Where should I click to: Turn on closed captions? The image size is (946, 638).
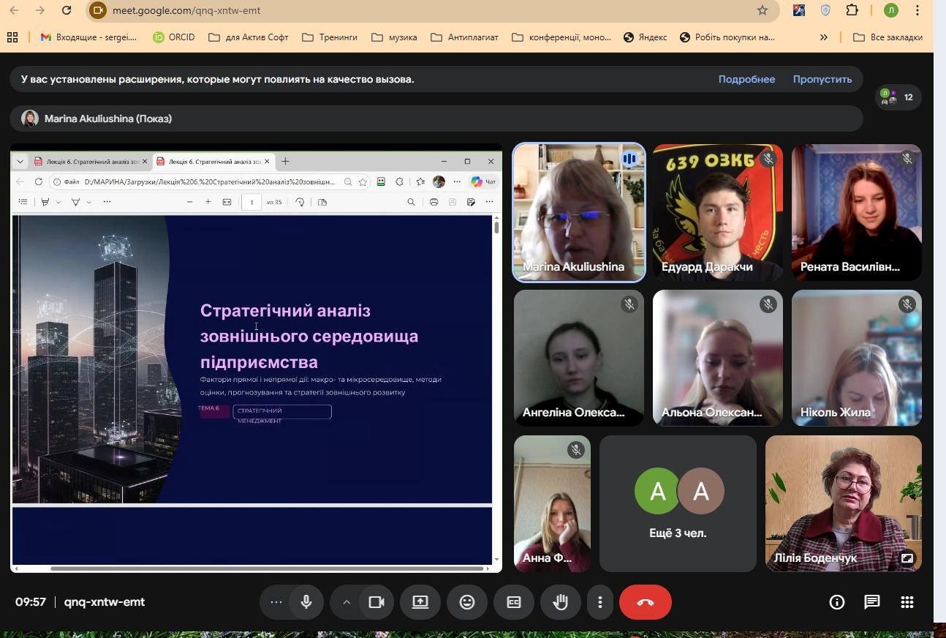tap(513, 602)
